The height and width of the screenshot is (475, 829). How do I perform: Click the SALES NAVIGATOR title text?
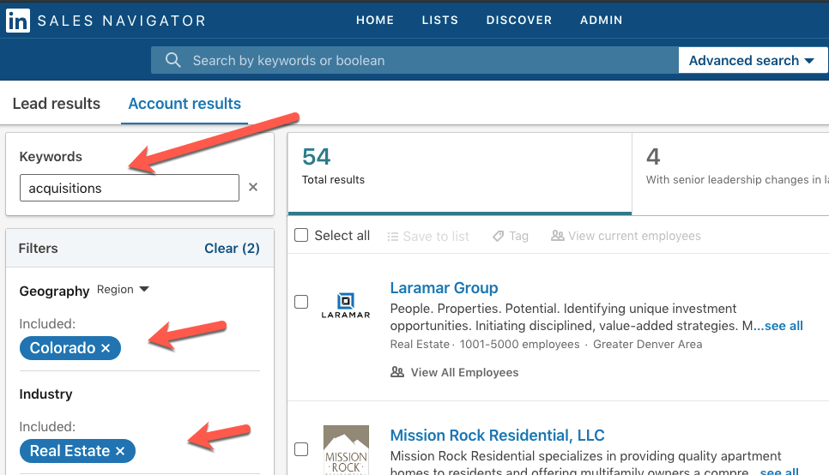point(122,21)
